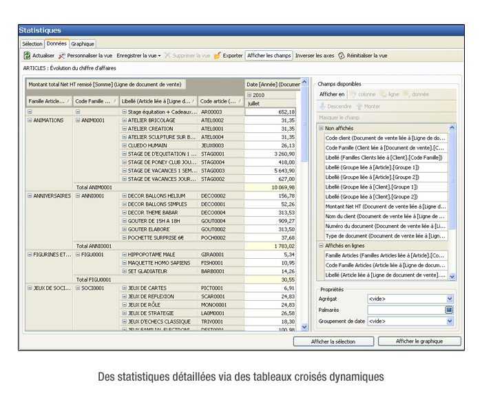Screen dimensions: 482x413
Task: Click the Afficher la sélection button
Action: pos(333,341)
